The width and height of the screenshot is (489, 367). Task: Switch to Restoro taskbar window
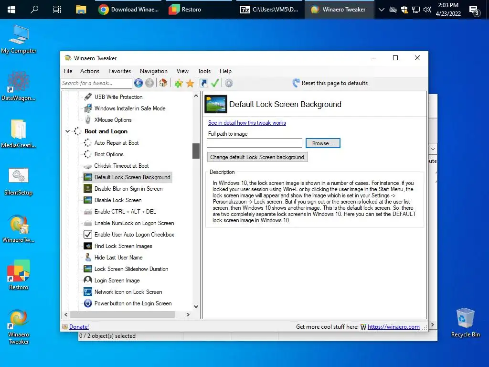coord(200,10)
